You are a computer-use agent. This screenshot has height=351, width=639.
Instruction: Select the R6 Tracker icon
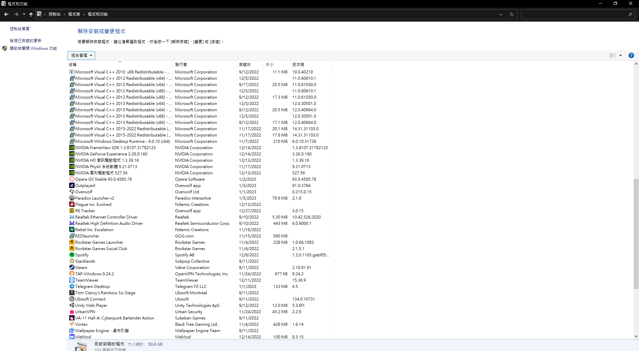click(72, 211)
